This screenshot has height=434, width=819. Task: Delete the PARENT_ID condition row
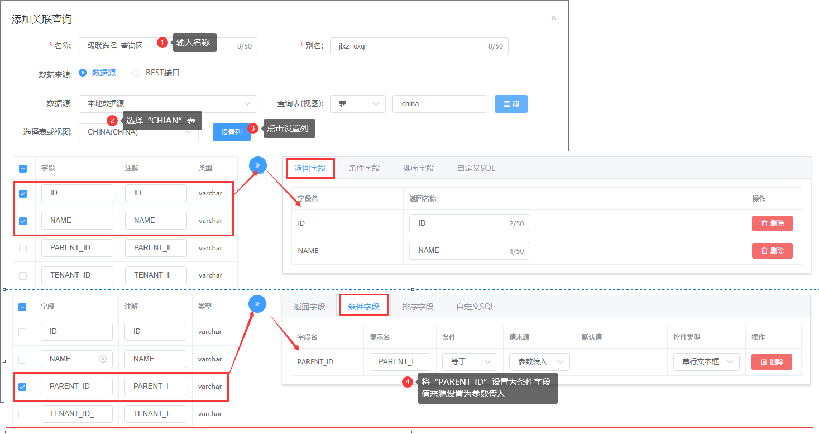coord(772,362)
